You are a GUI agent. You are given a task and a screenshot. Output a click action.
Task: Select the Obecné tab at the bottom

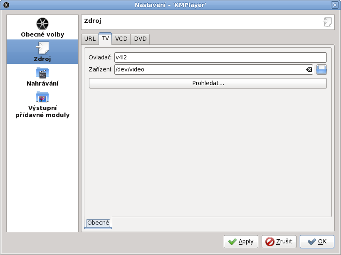(x=98, y=223)
